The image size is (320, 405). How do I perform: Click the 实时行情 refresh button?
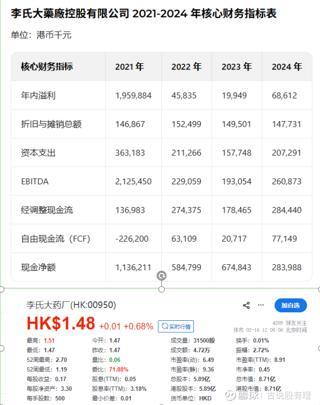tap(176, 327)
